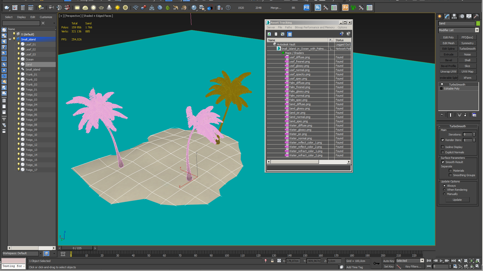This screenshot has height=271, width=483.
Task: Click Pin Stack icon below modifier stack
Action: tap(442, 115)
